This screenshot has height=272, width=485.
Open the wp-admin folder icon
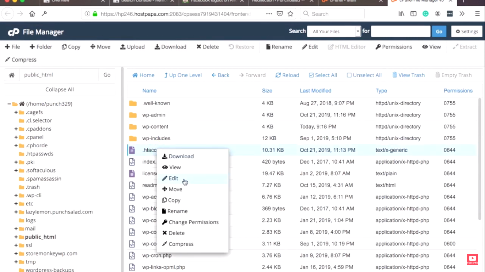tap(133, 115)
